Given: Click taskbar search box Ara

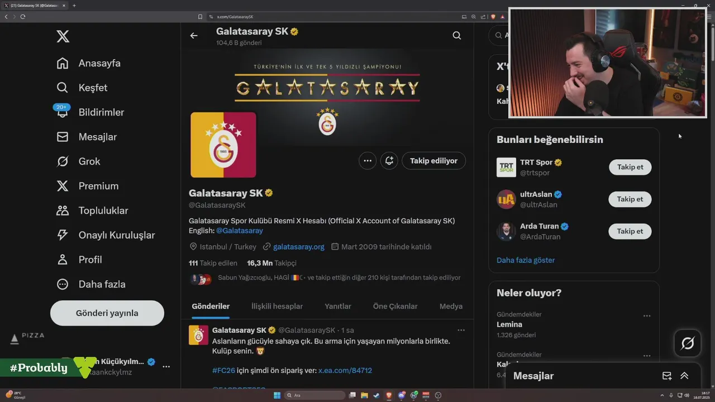Looking at the screenshot, I should (x=315, y=395).
